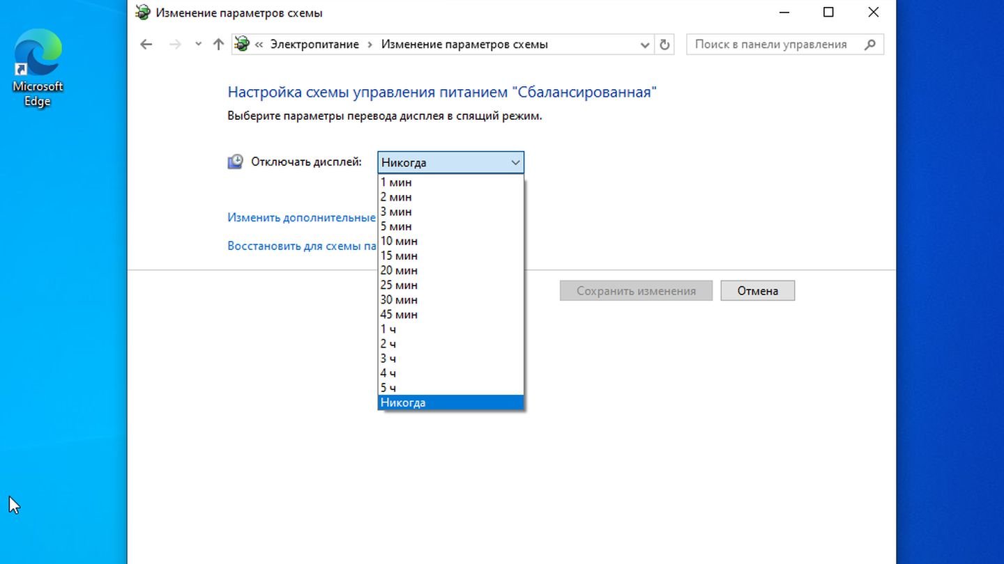Maximize the Изменение параметров схемы window
Image resolution: width=1004 pixels, height=564 pixels.
click(x=828, y=12)
